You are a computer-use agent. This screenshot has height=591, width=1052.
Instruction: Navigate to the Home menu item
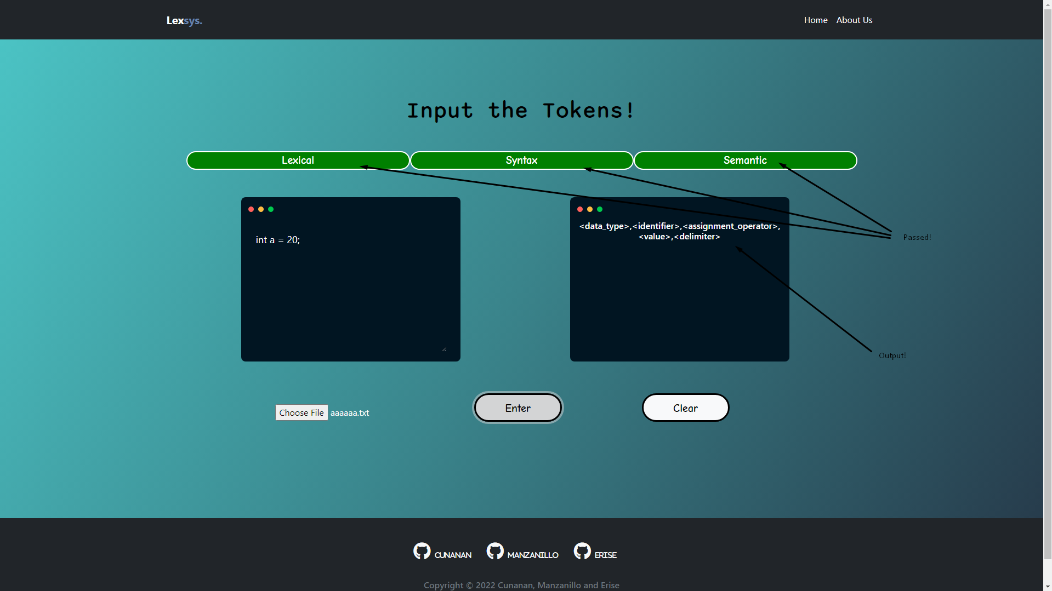(815, 20)
